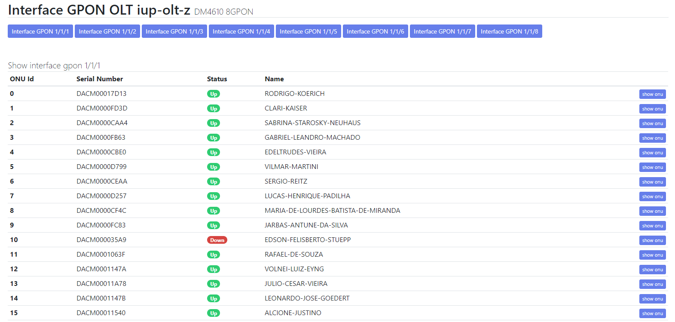The width and height of the screenshot is (675, 322).
Task: Click the Serial Number column header
Action: pos(100,79)
